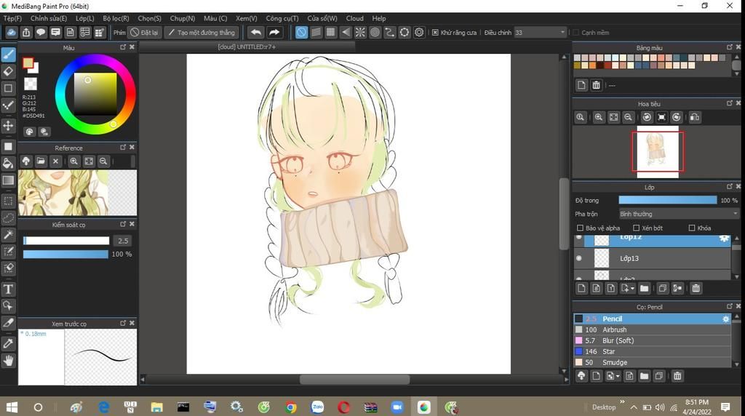
Task: Turn off snap with the blue circle icon
Action: (301, 32)
